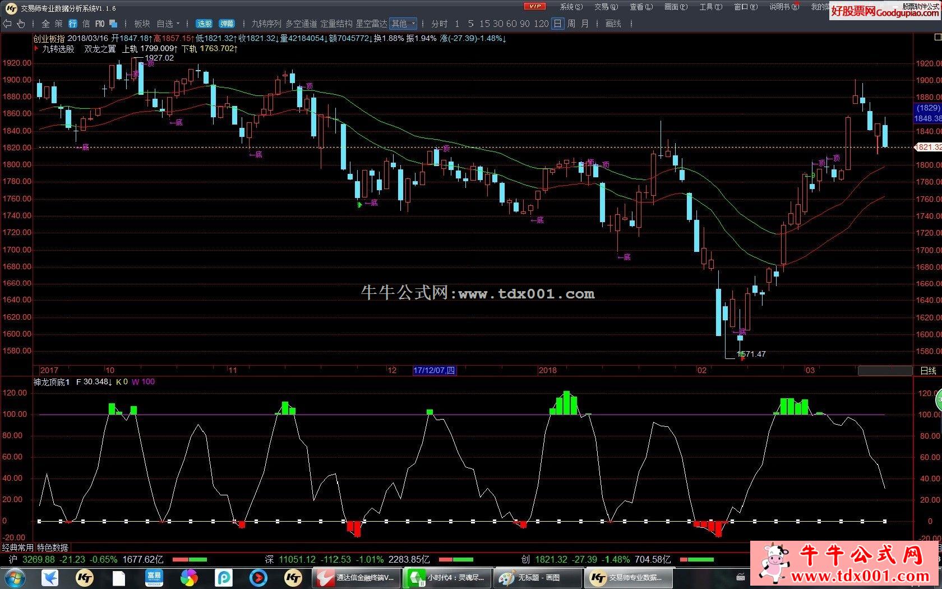
Task: Click the blue 行 market quotes icon
Action: [x=73, y=24]
